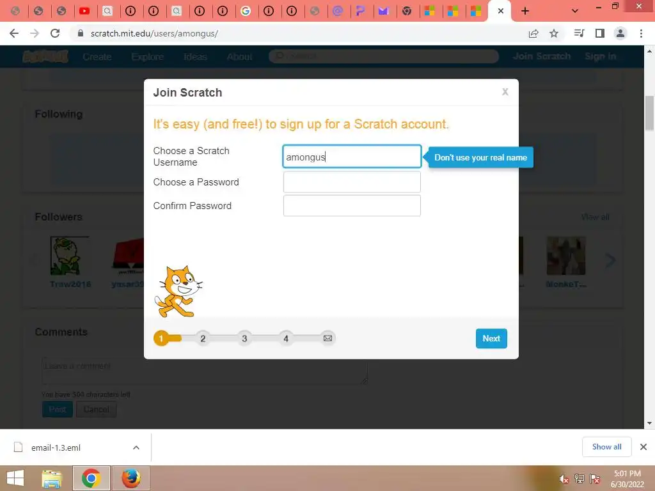The image size is (655, 491).
Task: Open Chrome from the taskbar
Action: pyautogui.click(x=91, y=478)
